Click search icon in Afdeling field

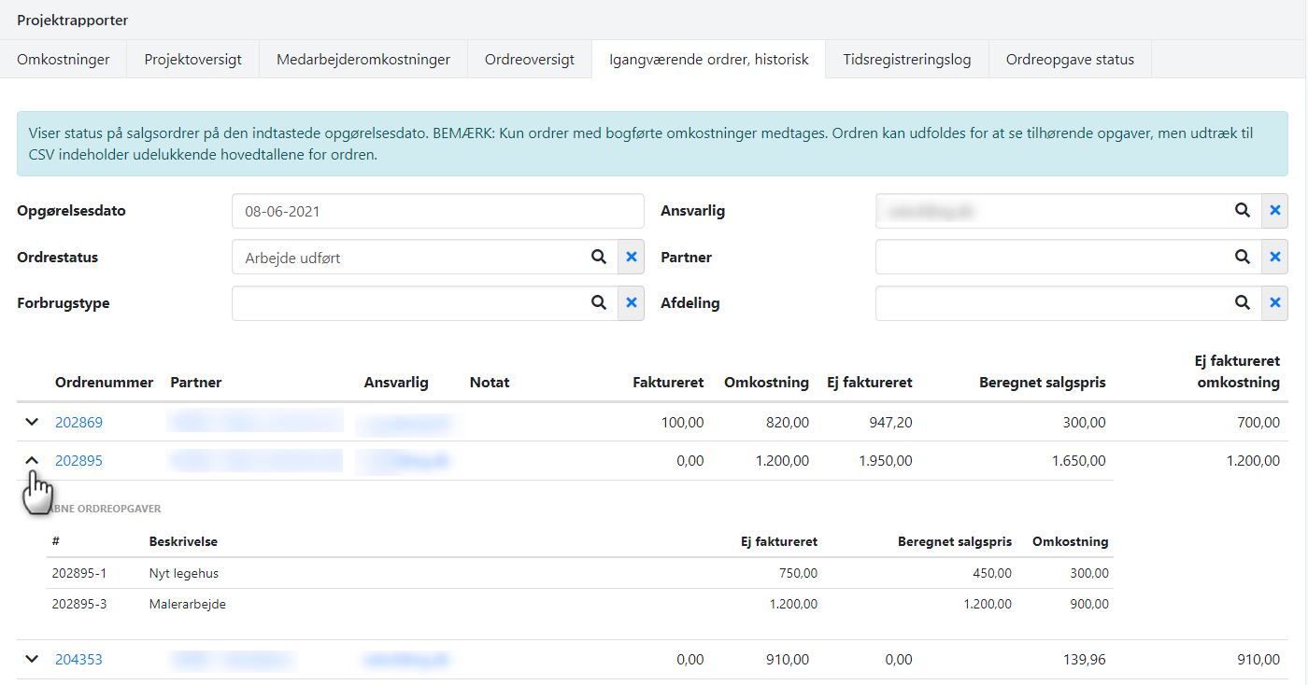point(1242,302)
